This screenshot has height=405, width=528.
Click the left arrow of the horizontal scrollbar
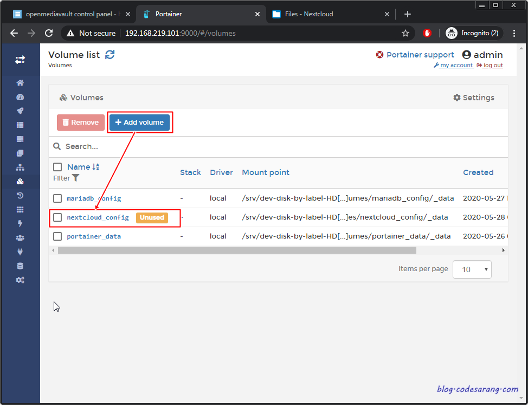pyautogui.click(x=53, y=250)
